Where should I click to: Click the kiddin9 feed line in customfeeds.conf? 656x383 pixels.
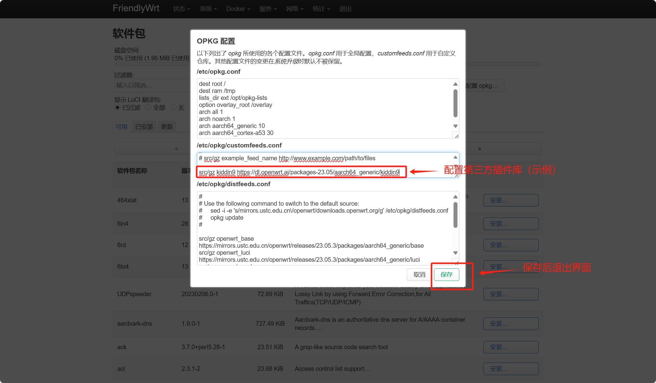tap(299, 172)
